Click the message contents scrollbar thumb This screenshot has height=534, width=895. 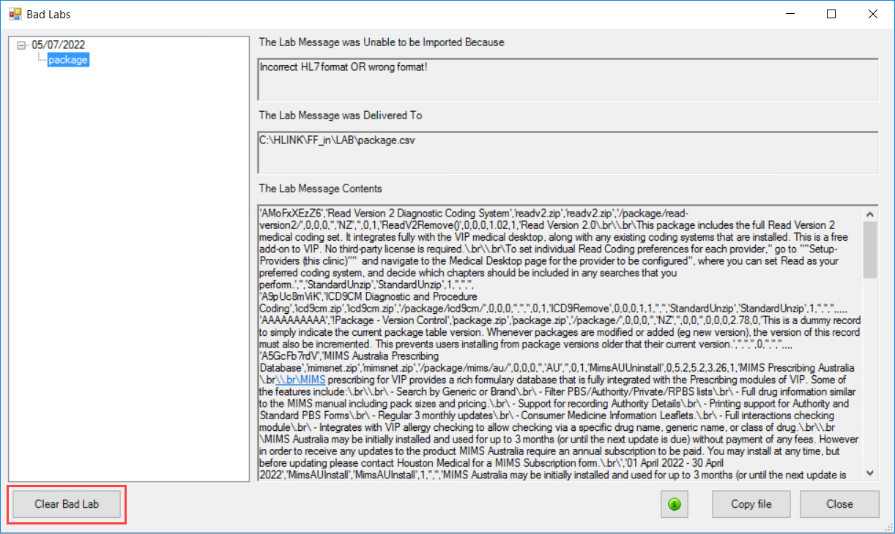[869, 250]
